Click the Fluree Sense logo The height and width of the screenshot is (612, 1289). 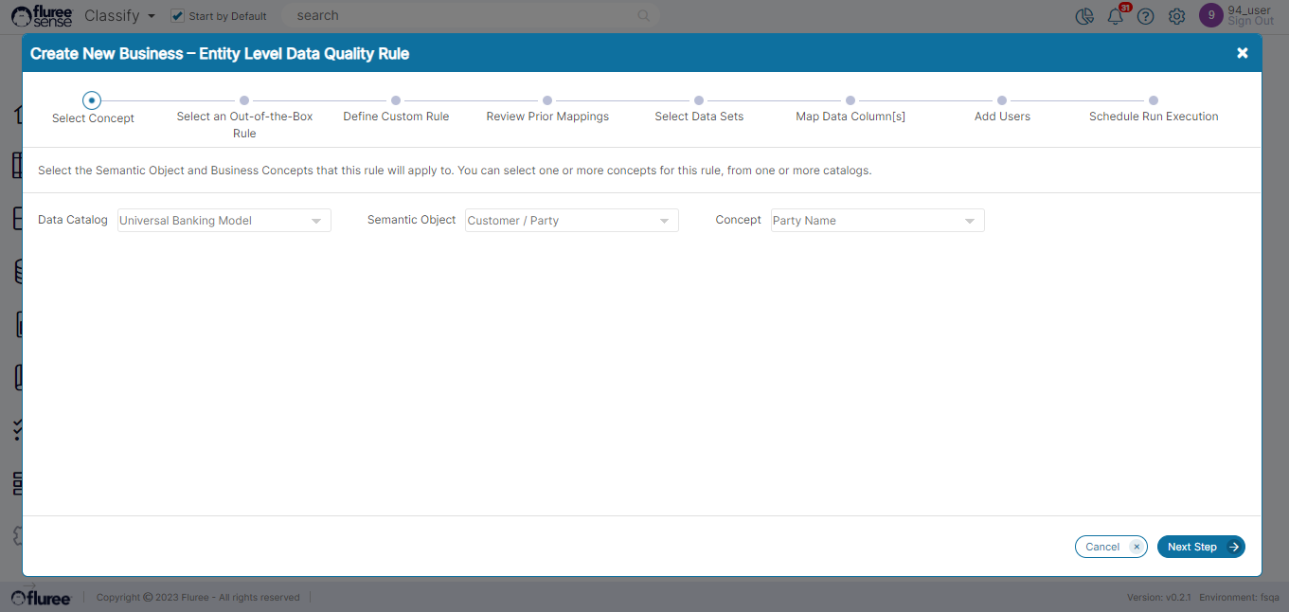pos(41,16)
